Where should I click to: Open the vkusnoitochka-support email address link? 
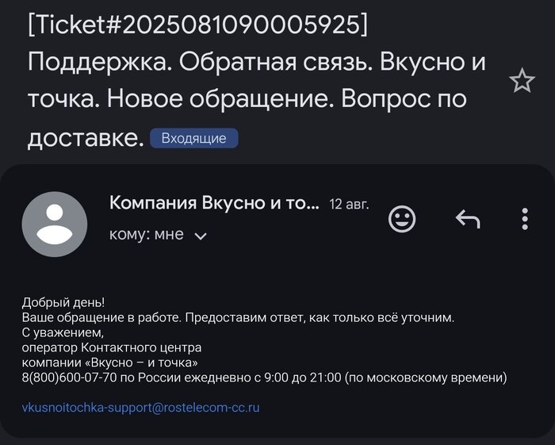pyautogui.click(x=140, y=408)
